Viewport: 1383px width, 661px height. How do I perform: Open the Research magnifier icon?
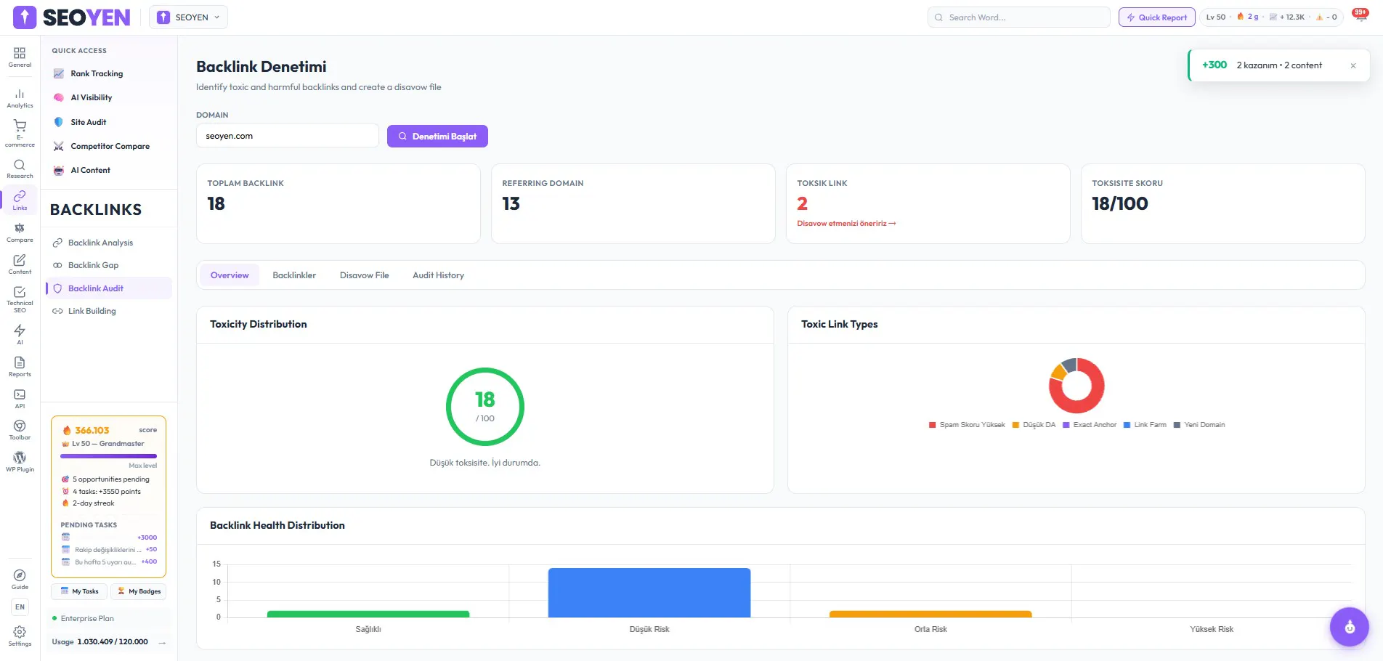pos(20,169)
